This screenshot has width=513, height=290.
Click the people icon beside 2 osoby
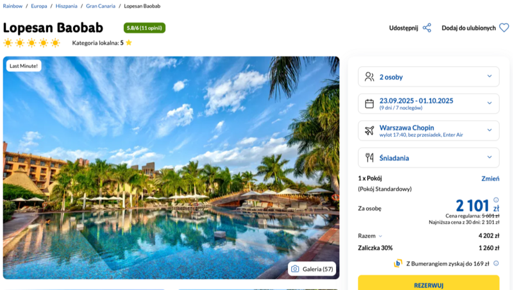tap(369, 76)
